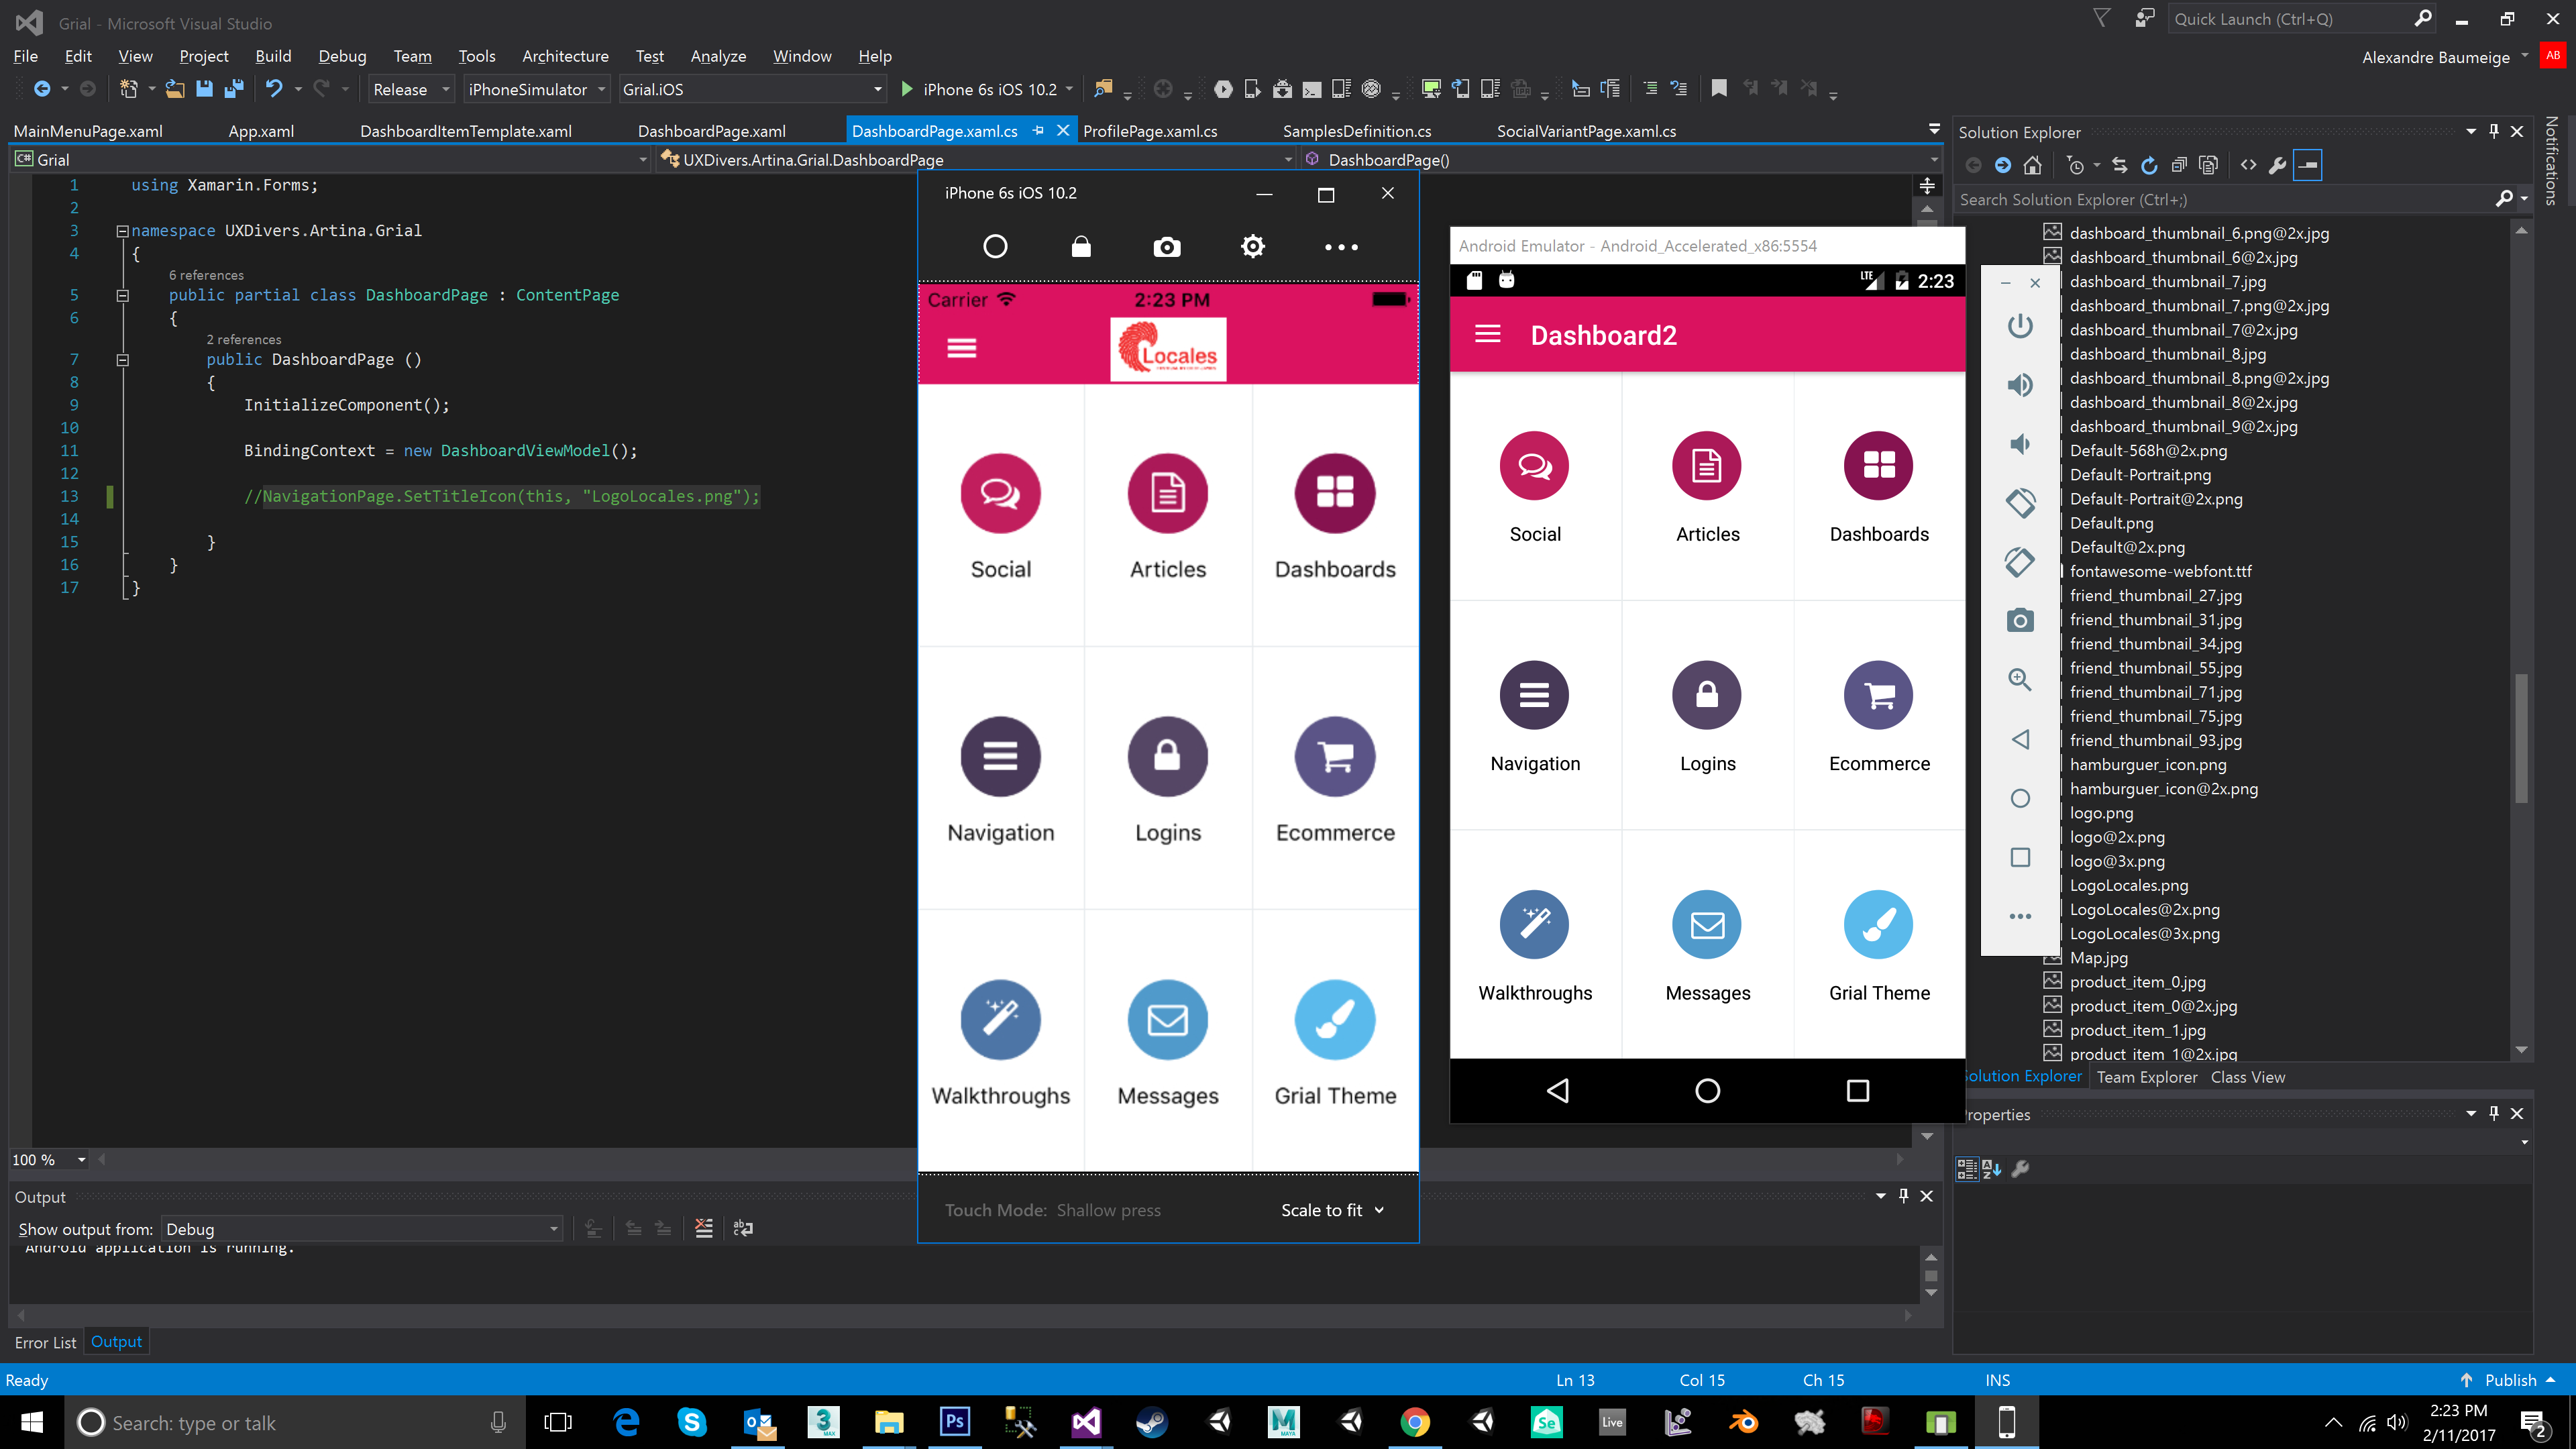Click Solution Explorer refresh icon

[x=2149, y=166]
